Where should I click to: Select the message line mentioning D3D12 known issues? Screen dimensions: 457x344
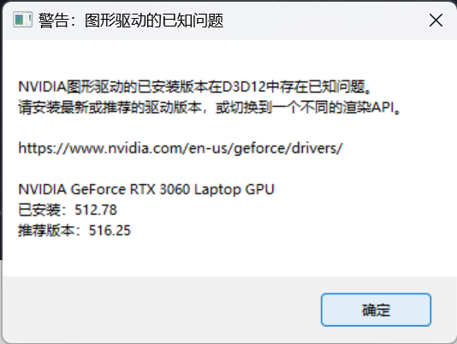point(194,87)
